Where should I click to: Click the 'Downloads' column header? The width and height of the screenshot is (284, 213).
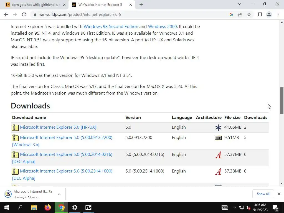point(256,117)
